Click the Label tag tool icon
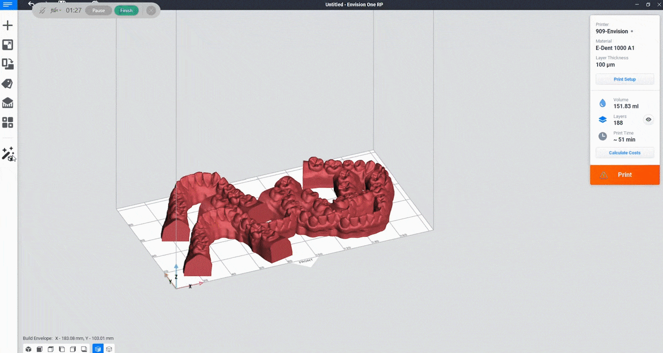The width and height of the screenshot is (663, 353). [x=8, y=84]
